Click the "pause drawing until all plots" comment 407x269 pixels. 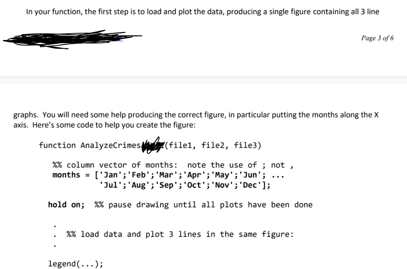[x=176, y=205]
